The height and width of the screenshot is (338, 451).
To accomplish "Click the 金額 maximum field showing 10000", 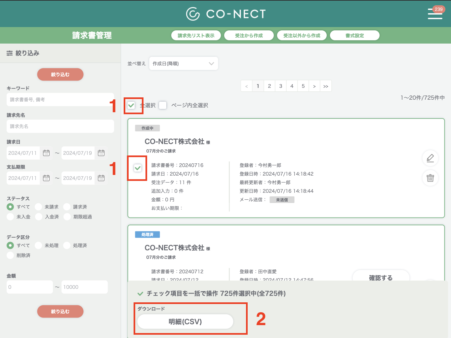I will click(x=85, y=287).
